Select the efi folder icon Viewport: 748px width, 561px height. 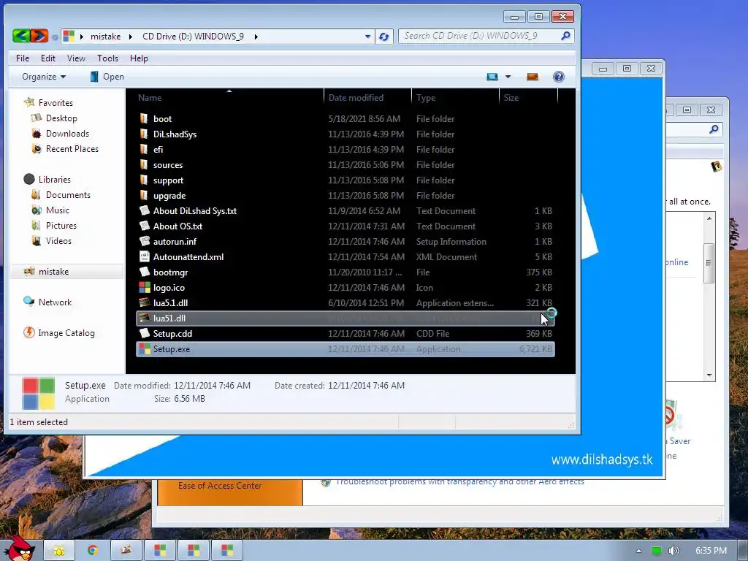(x=144, y=149)
